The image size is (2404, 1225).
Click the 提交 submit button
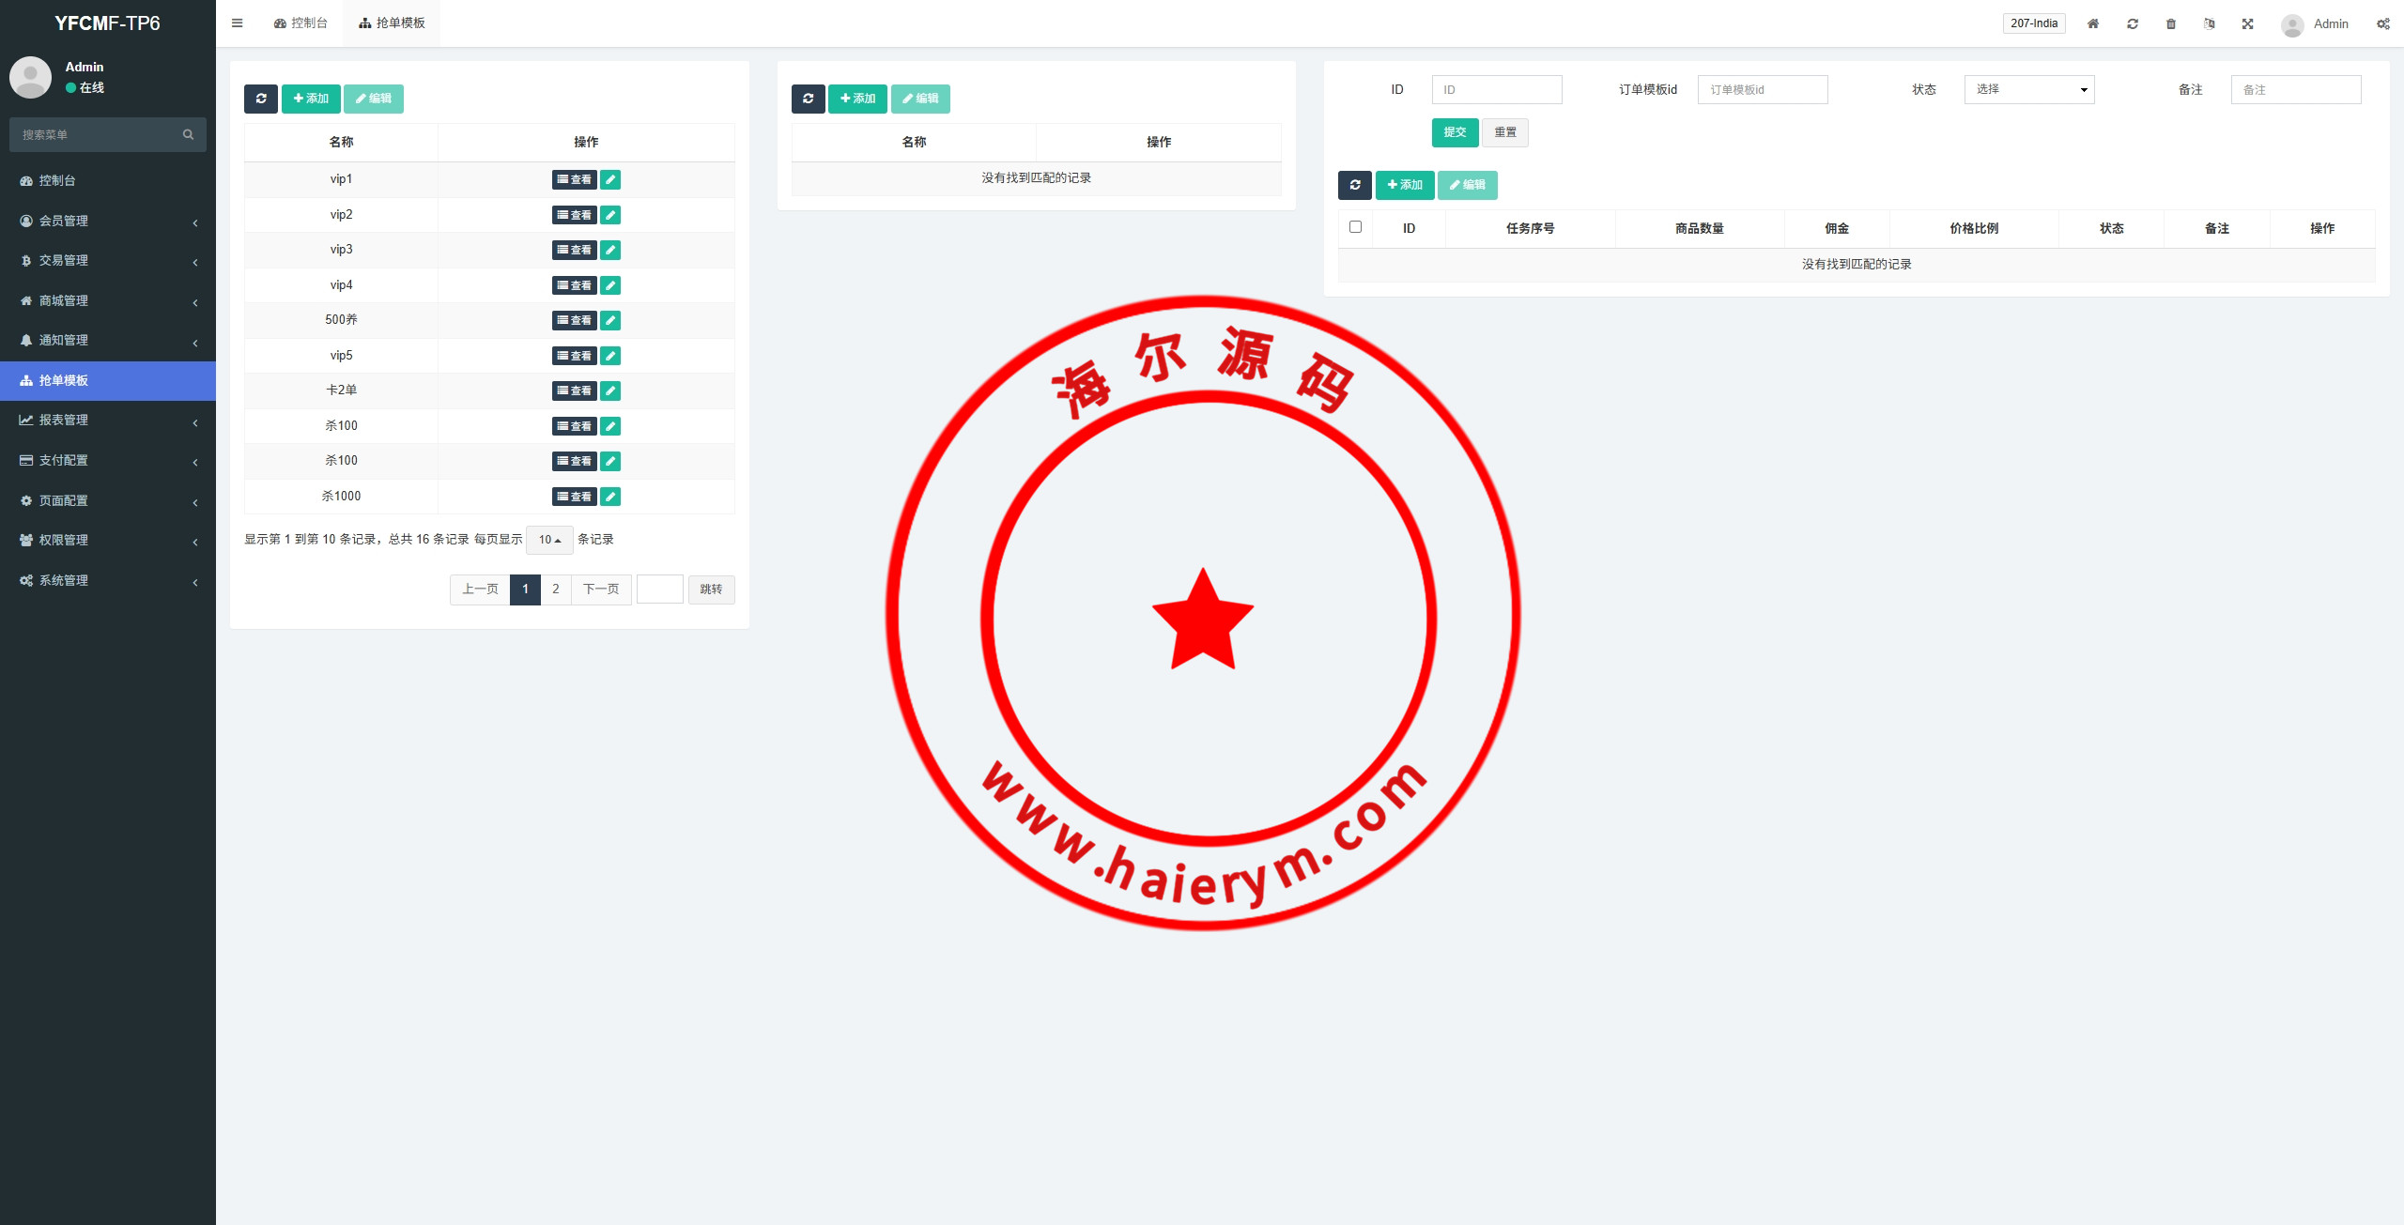click(x=1455, y=132)
